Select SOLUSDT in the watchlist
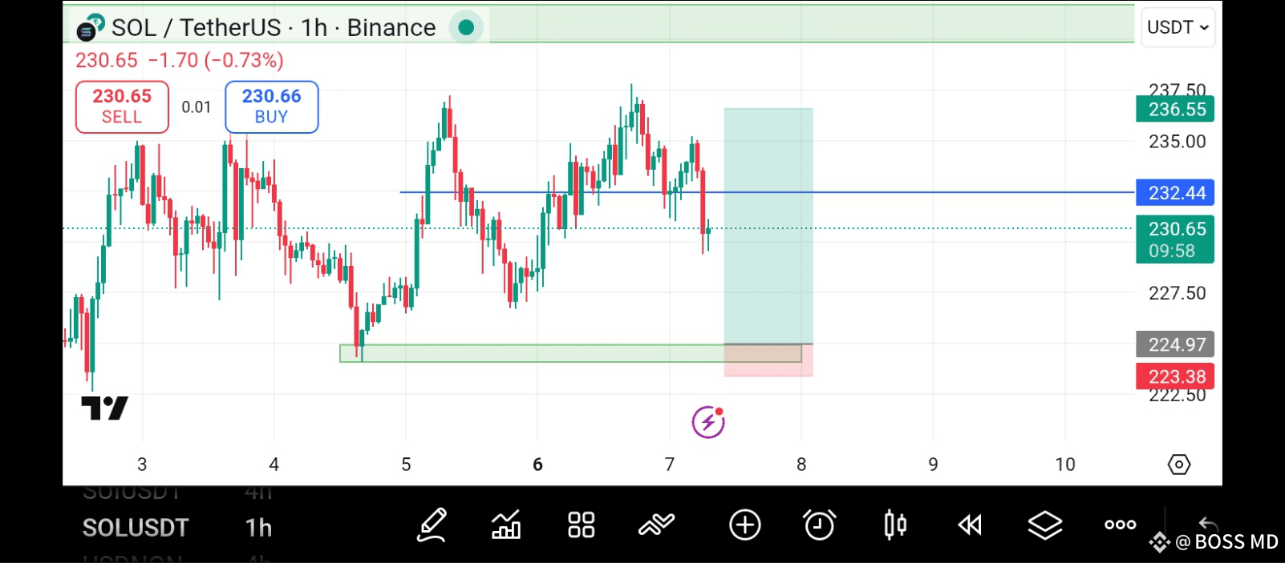Image resolution: width=1285 pixels, height=563 pixels. [135, 528]
